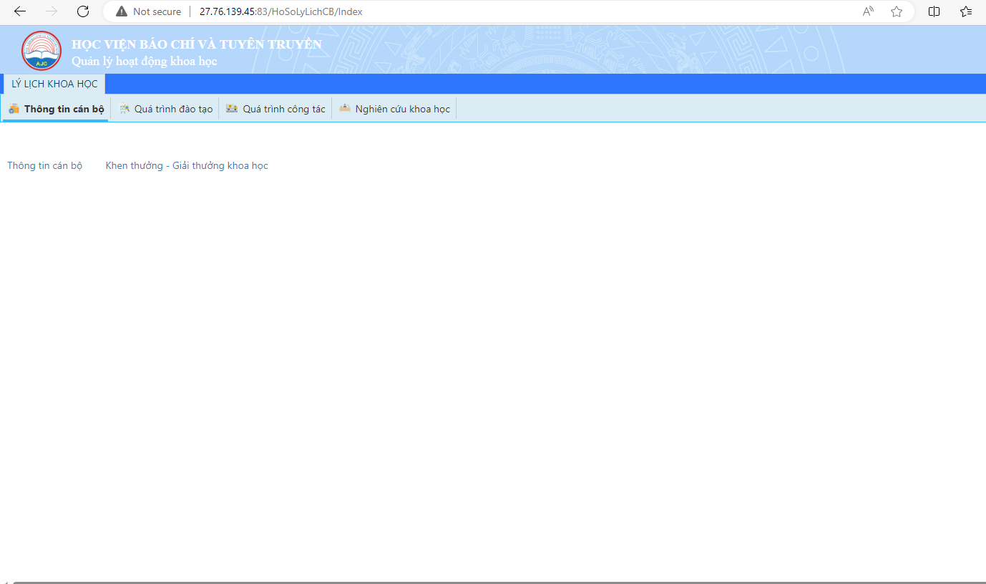Open split screen icon
The height and width of the screenshot is (584, 986).
tap(934, 11)
